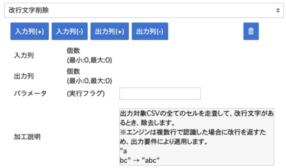286x168 pixels.
Task: Click (最小:0,最大:0) under the 出力列 count
Action: click(x=89, y=81)
